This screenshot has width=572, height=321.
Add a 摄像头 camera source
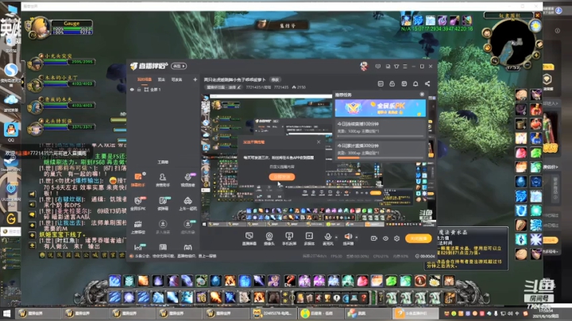pos(269,238)
